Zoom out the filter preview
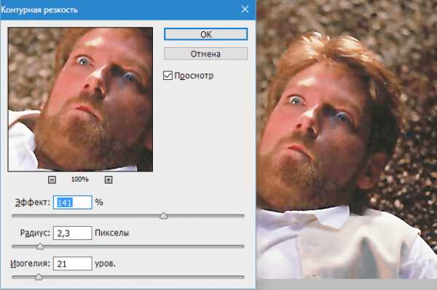This screenshot has height=290, width=437. [x=52, y=180]
